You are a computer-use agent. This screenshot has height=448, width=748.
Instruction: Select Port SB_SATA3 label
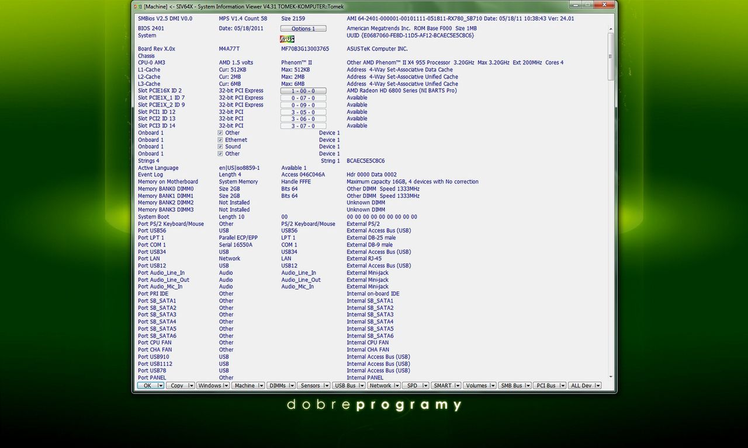coord(157,315)
